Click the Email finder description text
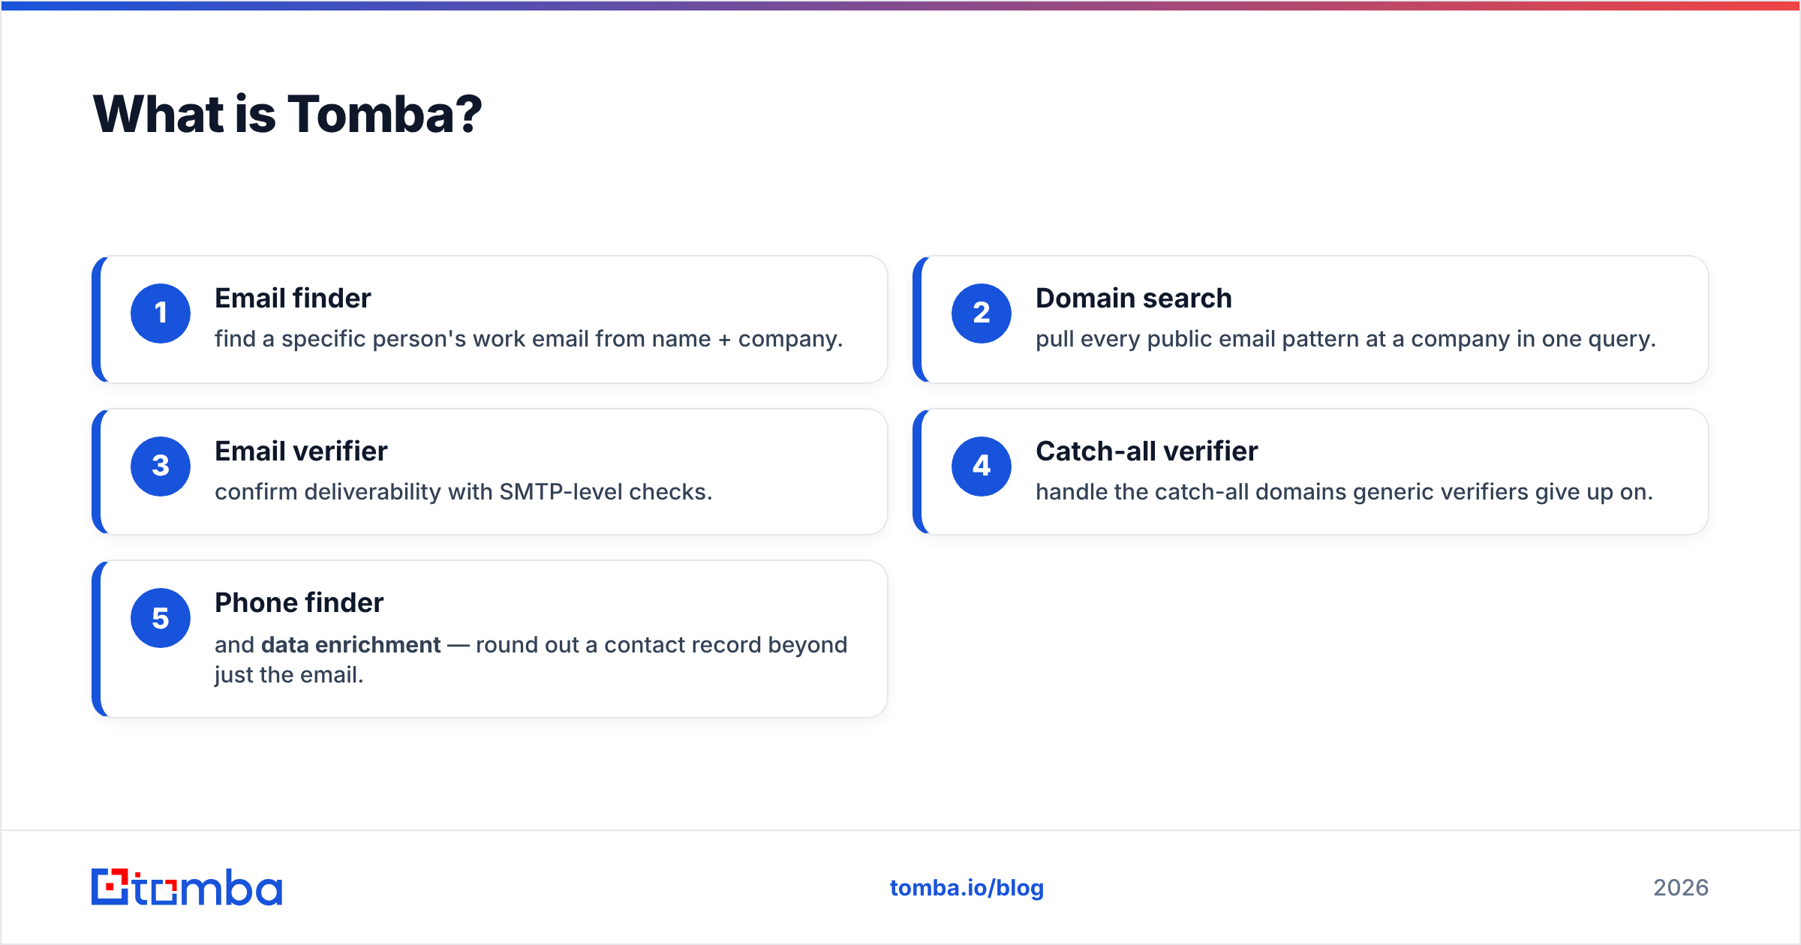Viewport: 1801px width, 945px height. coord(529,339)
